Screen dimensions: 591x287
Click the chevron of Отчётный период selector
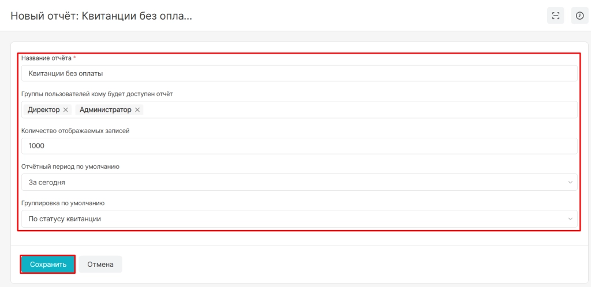(570, 183)
